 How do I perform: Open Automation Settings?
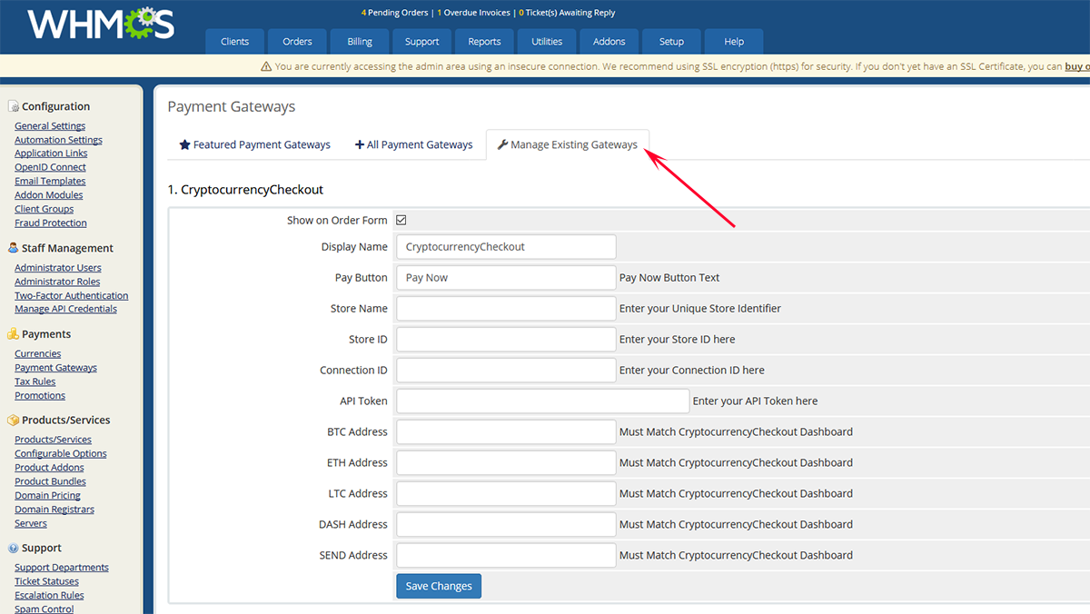58,140
